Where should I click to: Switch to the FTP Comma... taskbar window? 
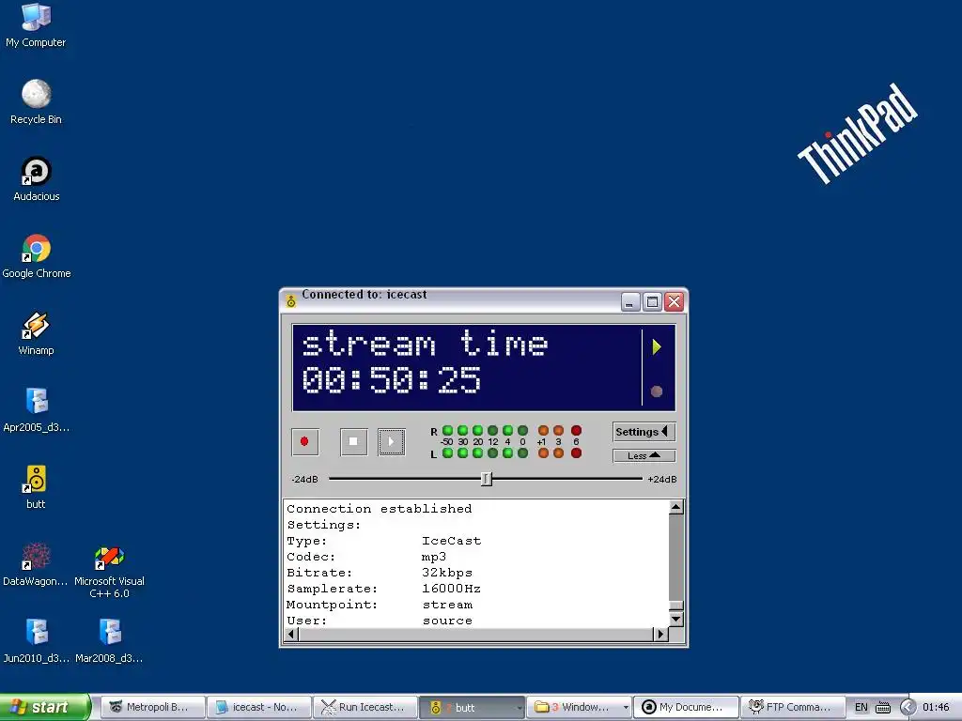793,707
